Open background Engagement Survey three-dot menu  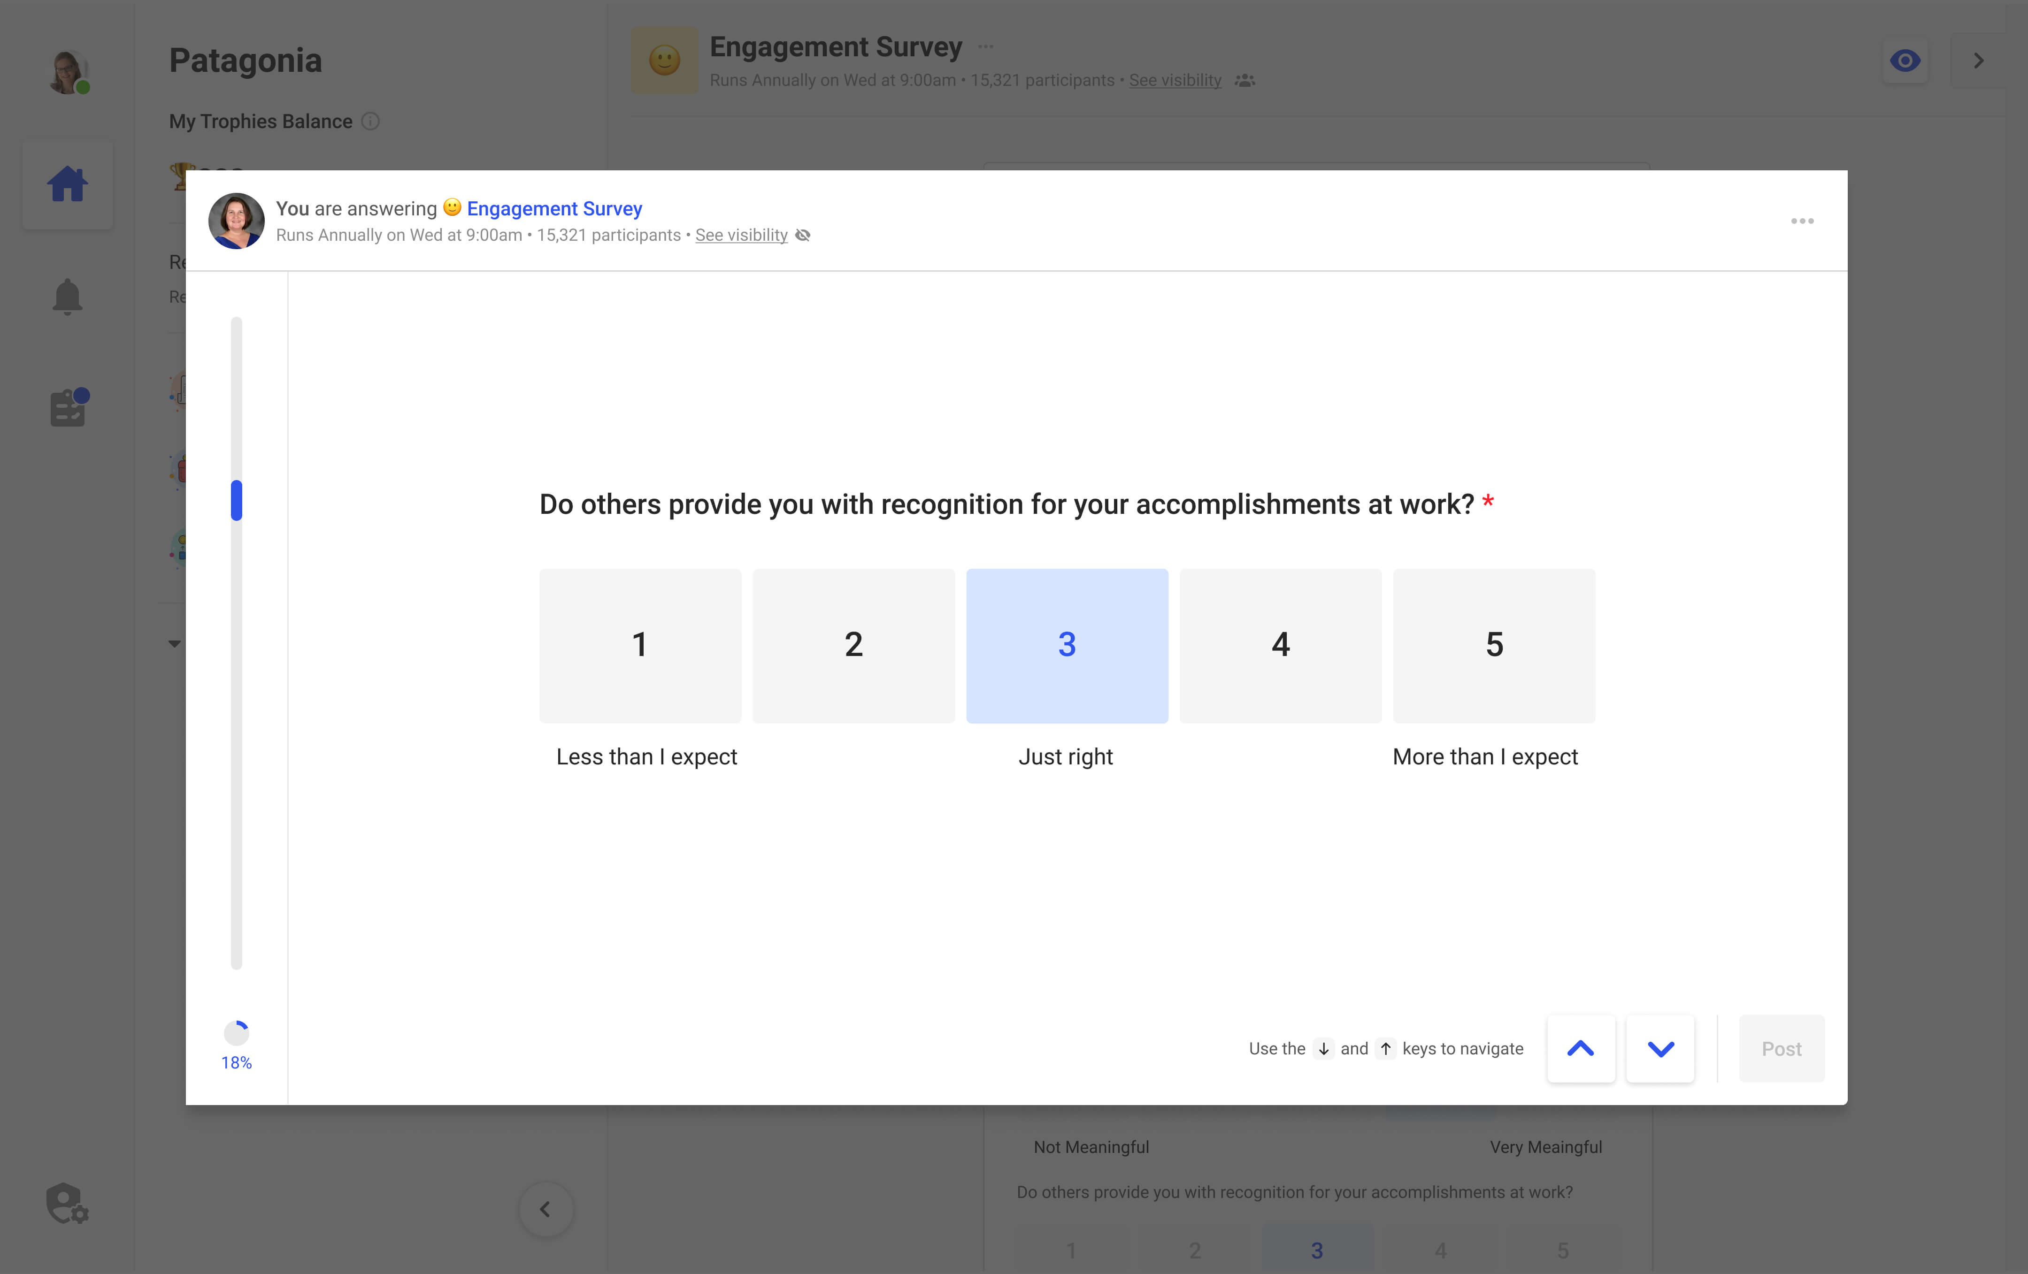[986, 46]
